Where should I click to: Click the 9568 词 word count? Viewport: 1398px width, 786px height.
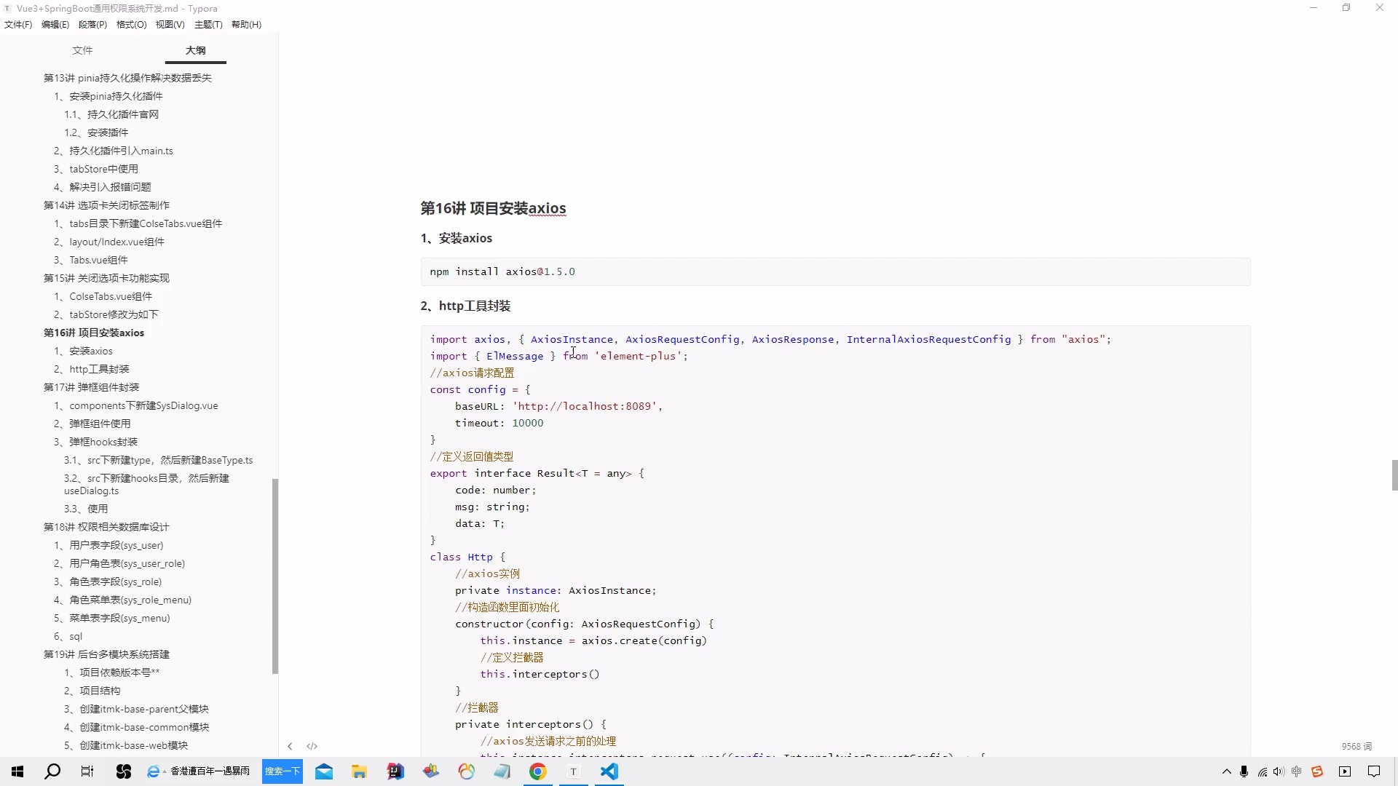(x=1356, y=746)
